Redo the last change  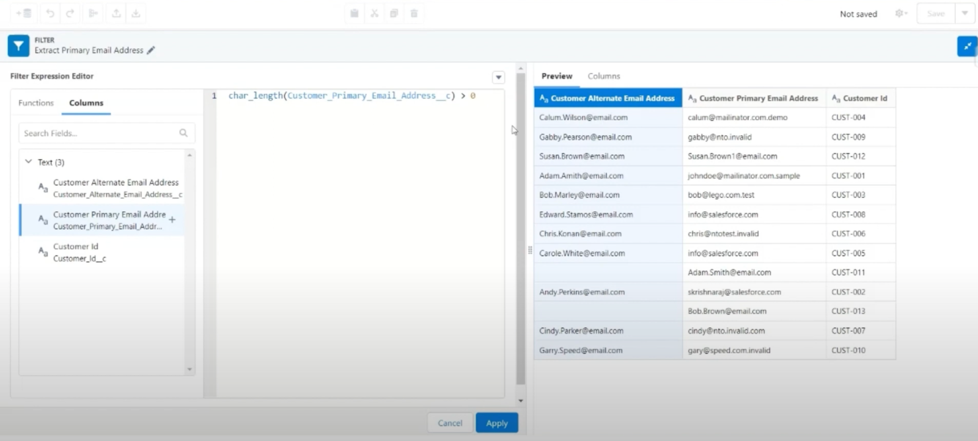point(70,13)
